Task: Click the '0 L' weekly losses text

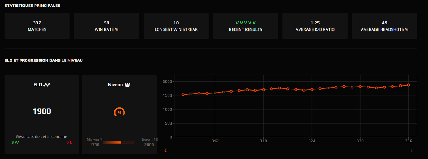Action: pyautogui.click(x=68, y=143)
